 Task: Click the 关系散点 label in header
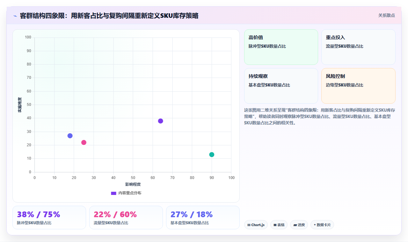click(387, 15)
